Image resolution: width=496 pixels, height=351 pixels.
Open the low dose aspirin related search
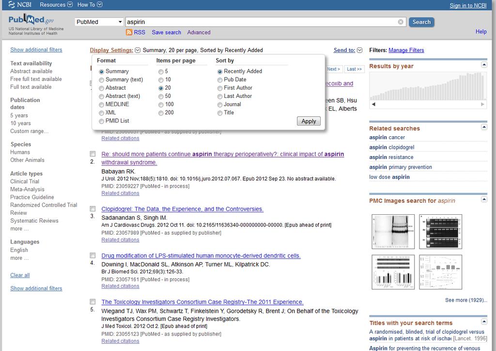389,177
